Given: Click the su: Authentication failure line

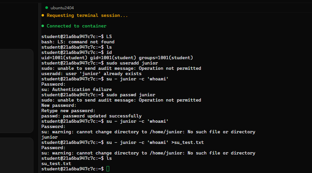Looking at the screenshot, I should pos(76,90).
